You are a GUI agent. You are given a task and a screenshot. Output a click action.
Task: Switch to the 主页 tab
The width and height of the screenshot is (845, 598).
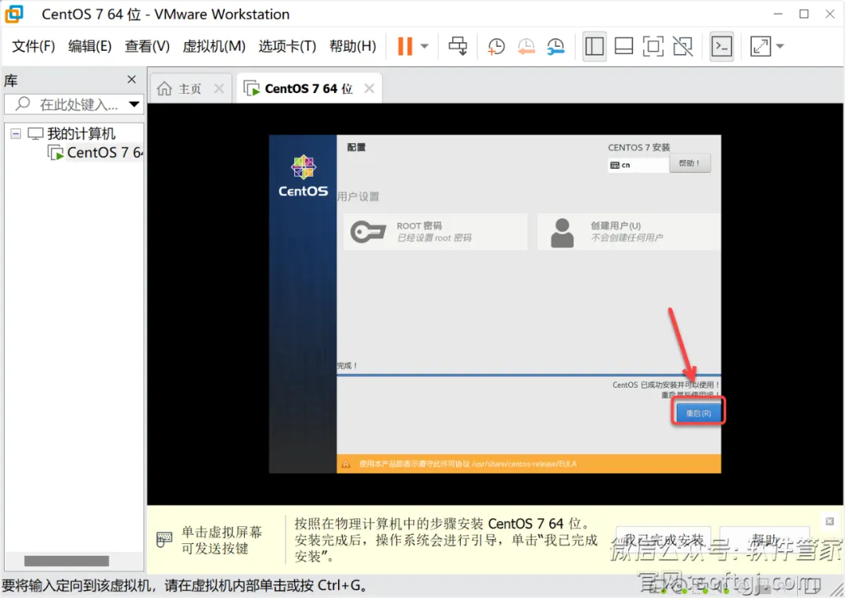189,89
